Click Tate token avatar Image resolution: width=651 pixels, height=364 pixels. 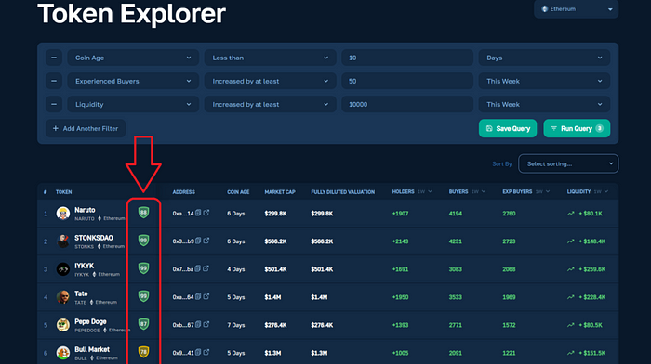[x=63, y=297]
